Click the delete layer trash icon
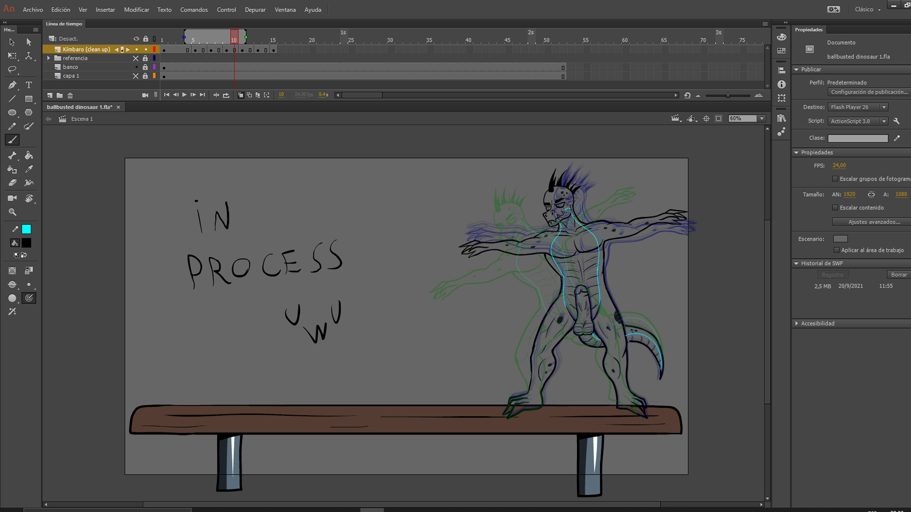The width and height of the screenshot is (911, 512). point(70,95)
